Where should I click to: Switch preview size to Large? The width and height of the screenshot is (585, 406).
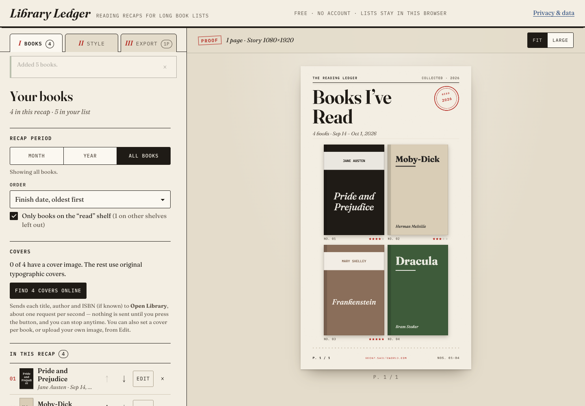(x=560, y=40)
